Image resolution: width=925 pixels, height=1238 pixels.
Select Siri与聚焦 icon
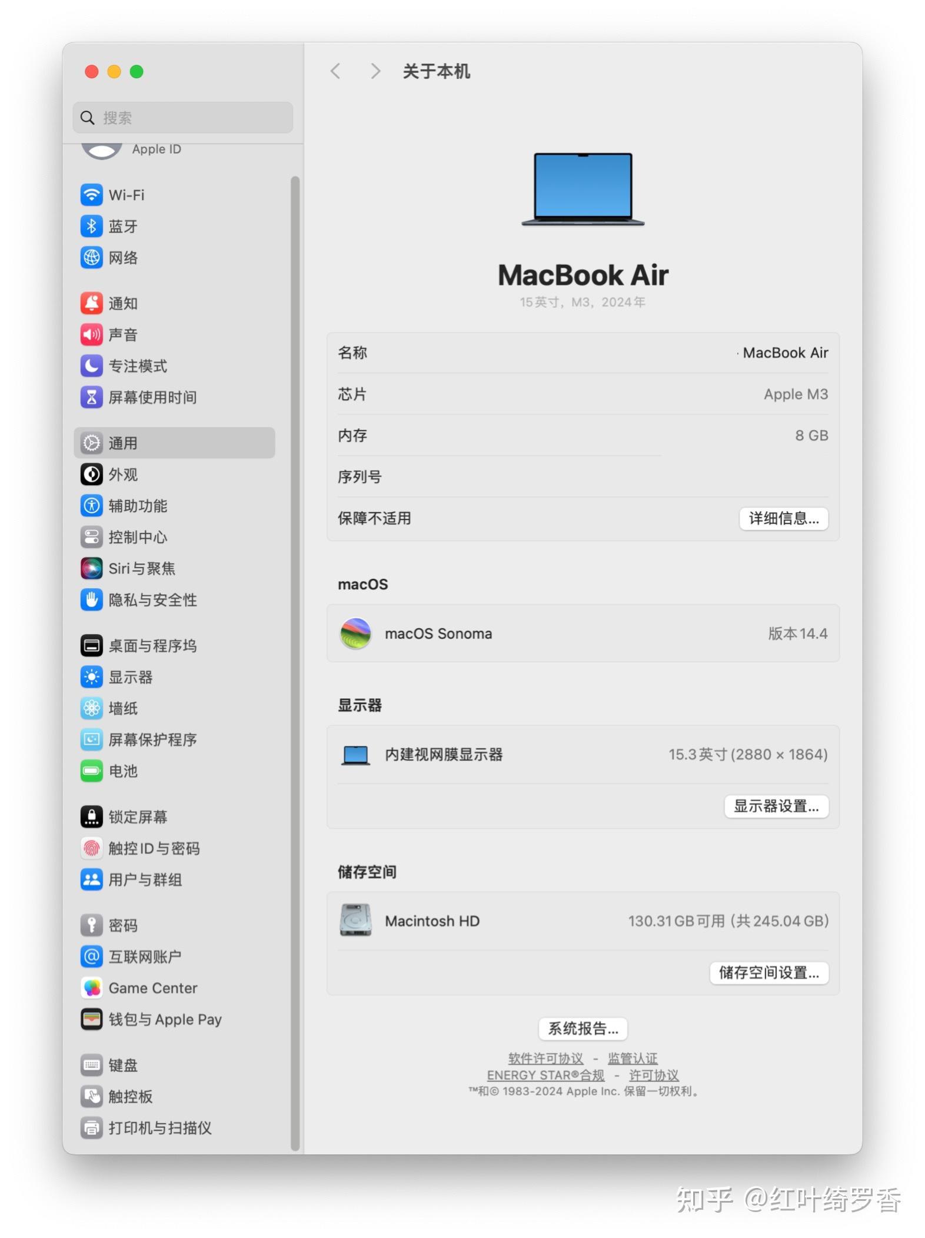91,568
